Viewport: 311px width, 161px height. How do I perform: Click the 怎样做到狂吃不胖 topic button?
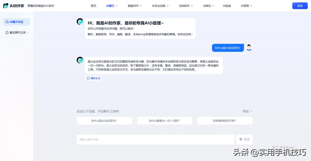225,120
